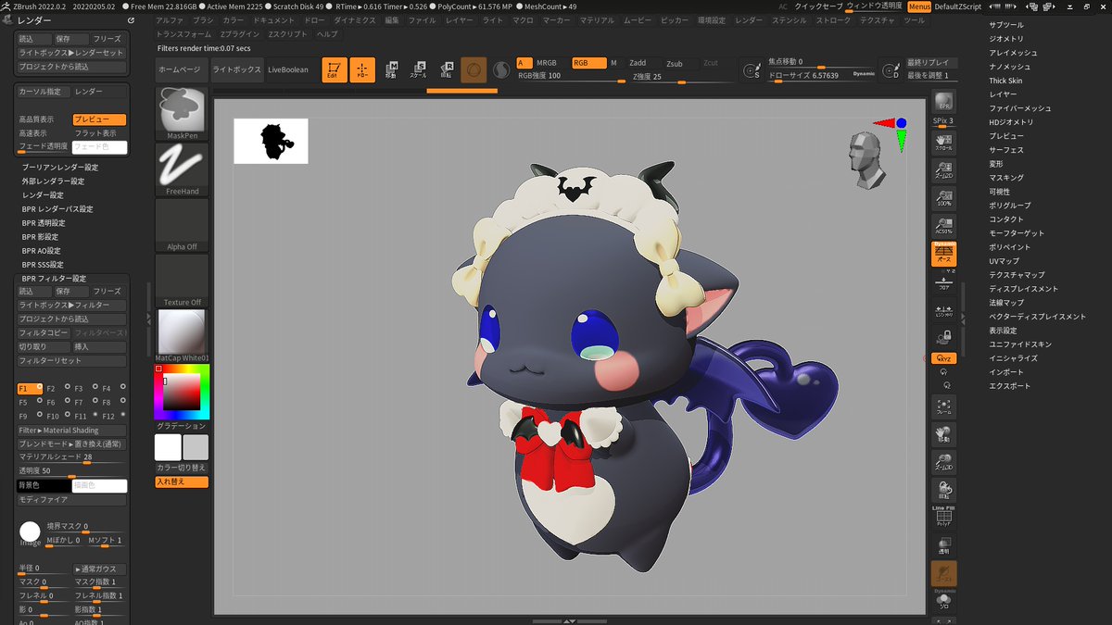Select the Scale (スケール) gizmo icon
Viewport: 1112px width, 625px height.
tap(418, 70)
